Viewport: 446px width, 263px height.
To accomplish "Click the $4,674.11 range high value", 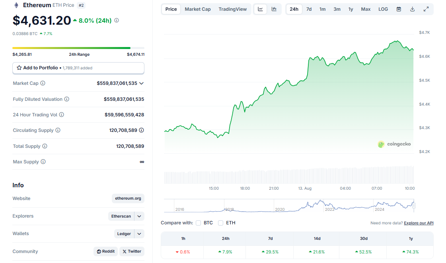I will [136, 55].
